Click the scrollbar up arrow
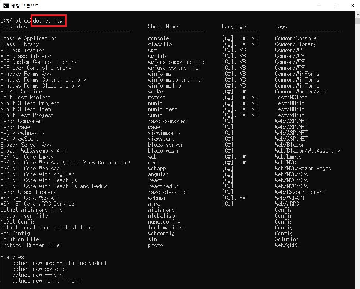Image resolution: width=360 pixels, height=289 pixels. tap(358, 15)
